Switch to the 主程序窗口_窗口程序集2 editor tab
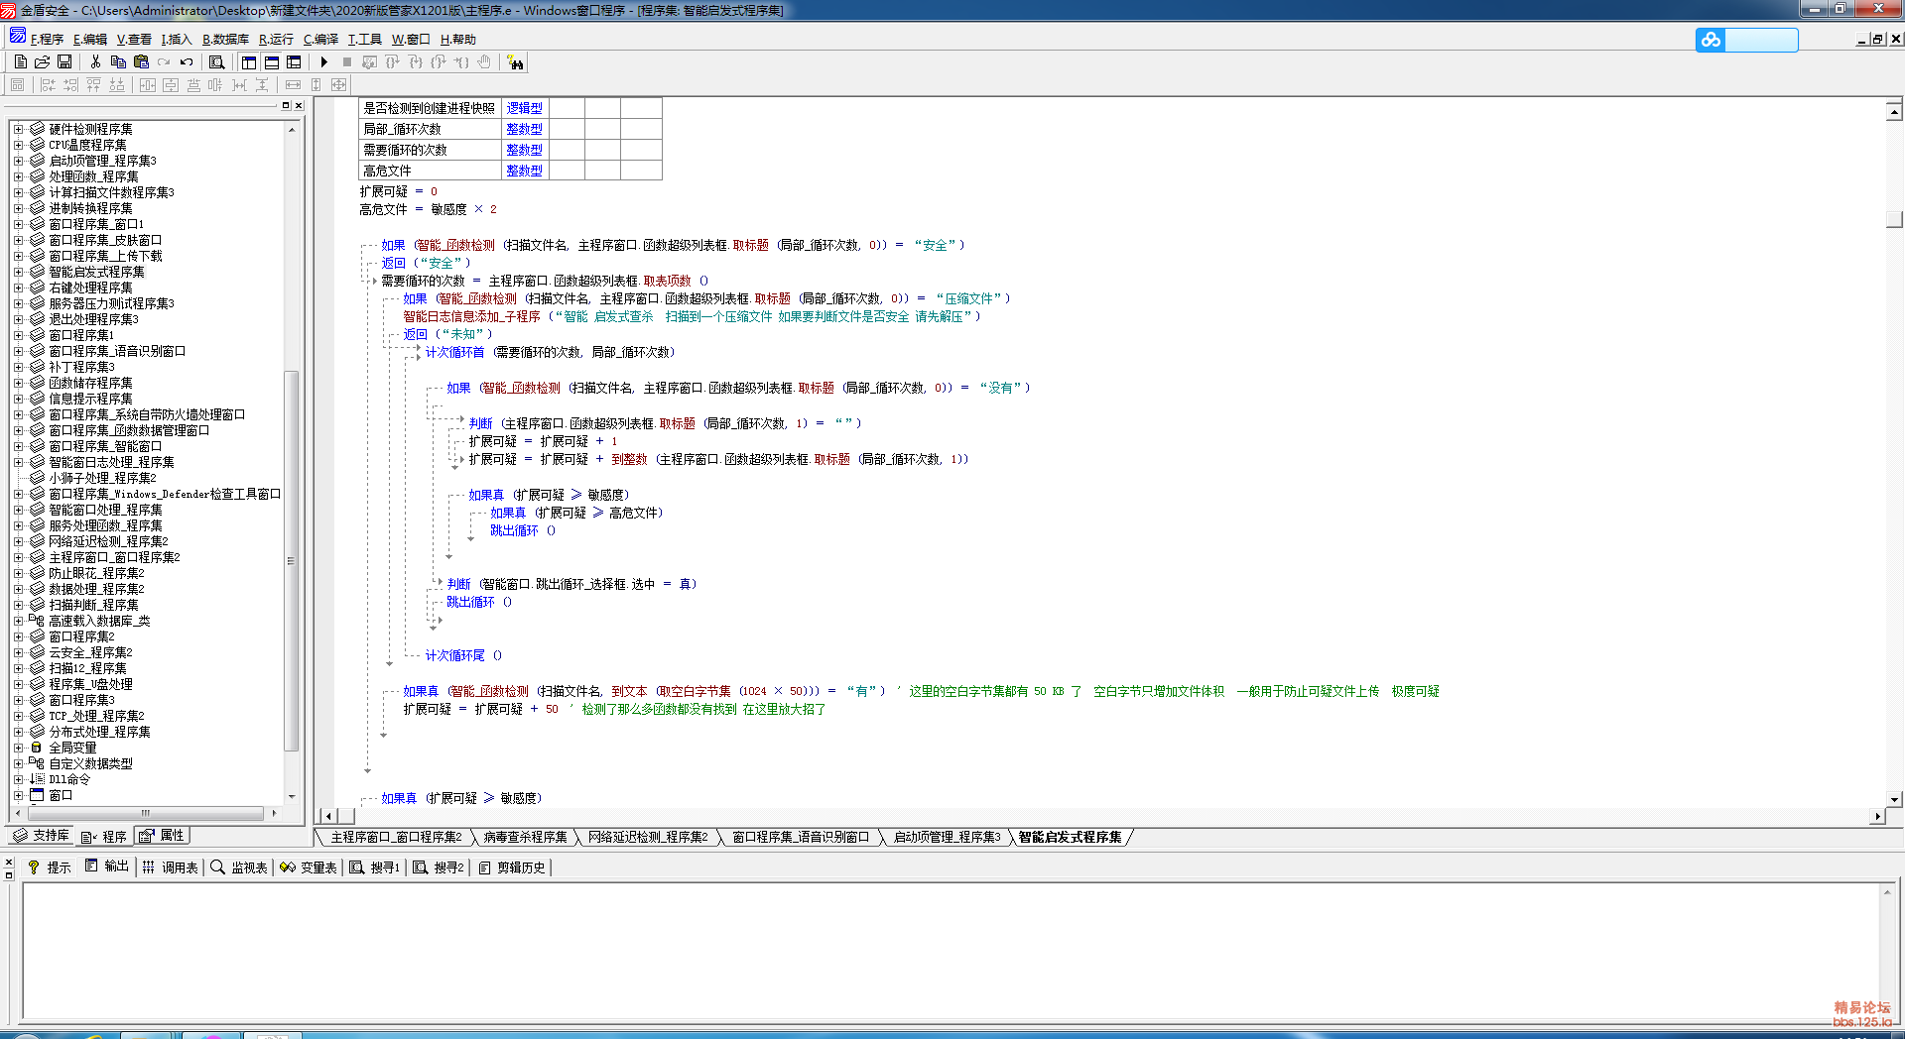The image size is (1905, 1039). click(396, 838)
